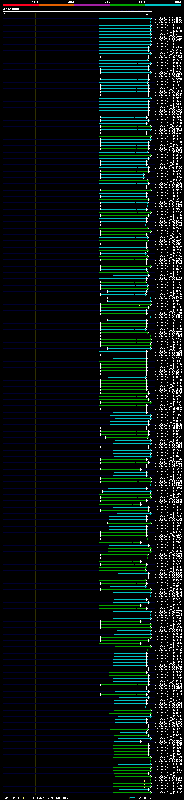
Task: Open UniRef100_O22050 entry
Action: coord(168,66)
